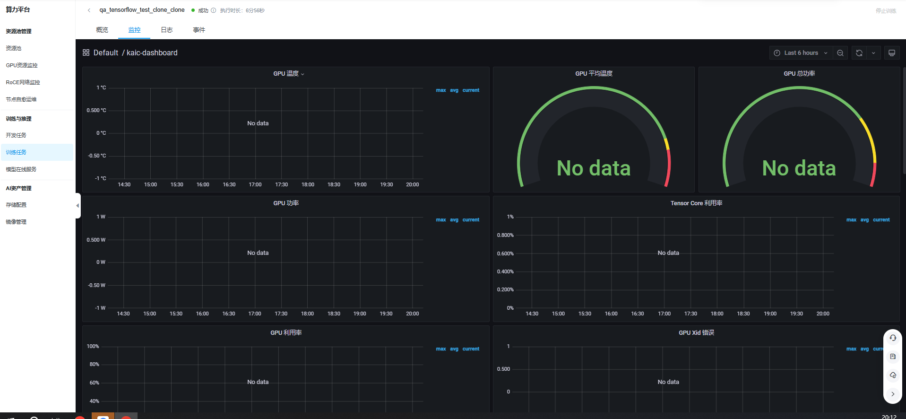
Task: Click the dashboard grid icon beside Default
Action: click(x=86, y=52)
